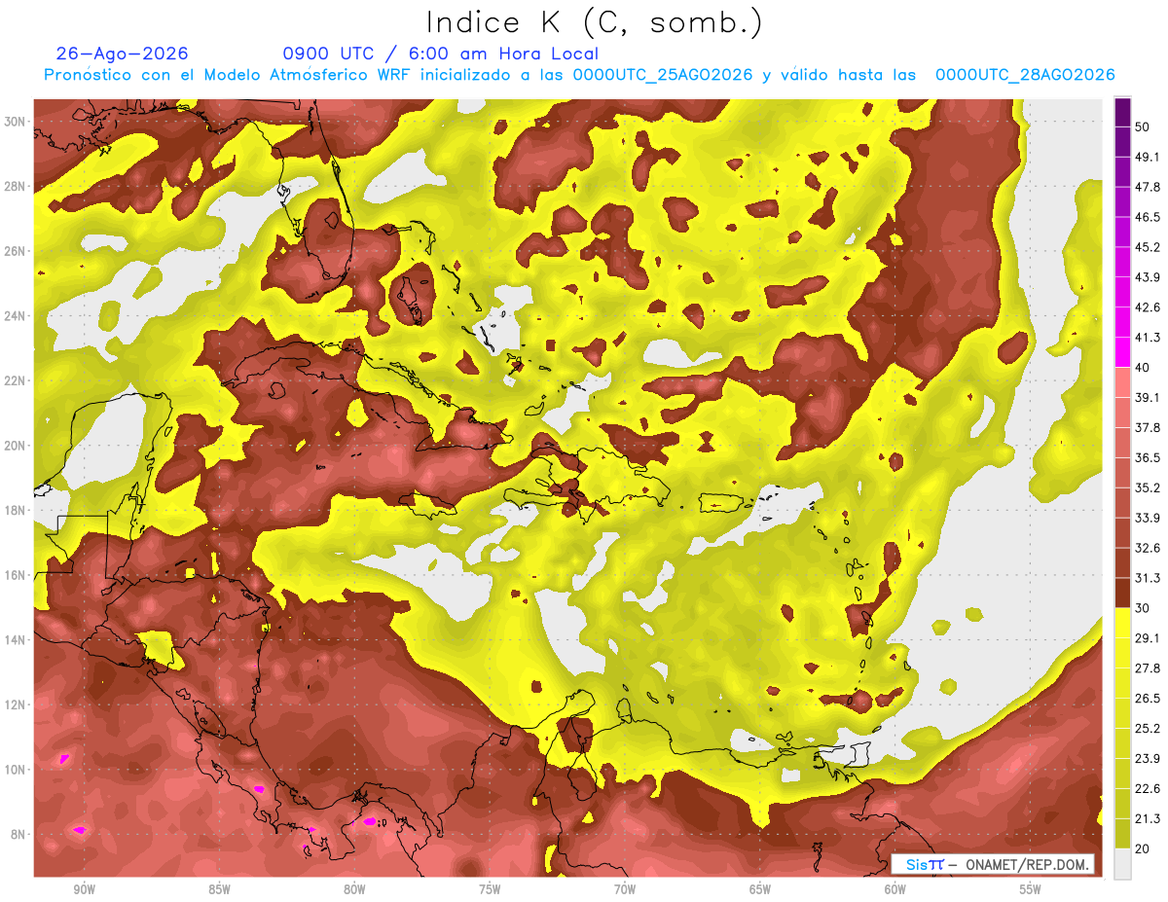Click the longitude label '75W'
Viewport: 1168px width, 902px height.
(x=490, y=890)
